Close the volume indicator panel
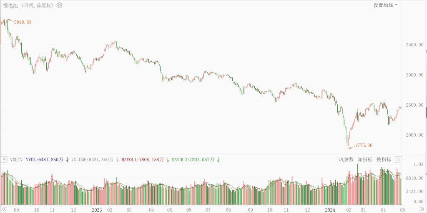 398,159
